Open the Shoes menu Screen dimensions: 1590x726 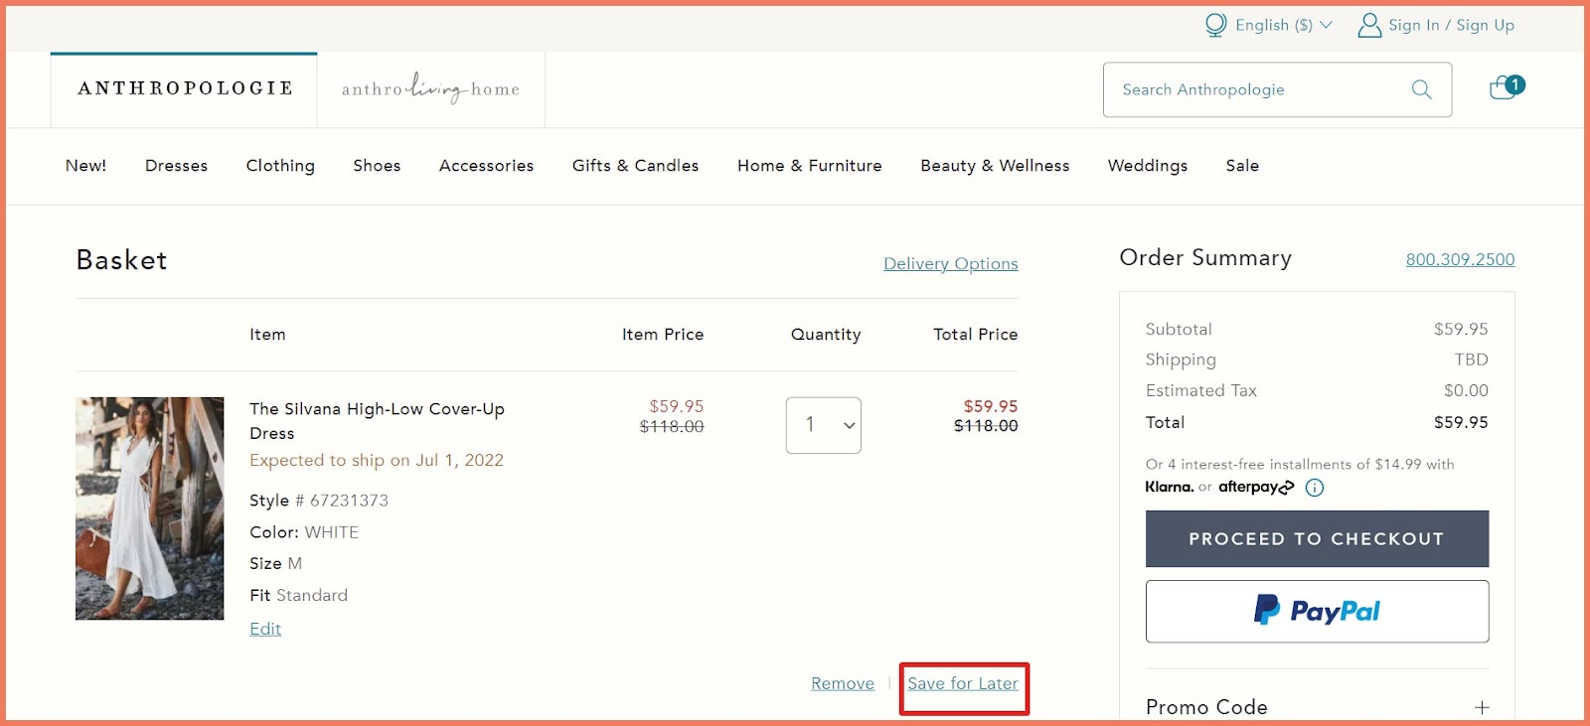(x=377, y=166)
